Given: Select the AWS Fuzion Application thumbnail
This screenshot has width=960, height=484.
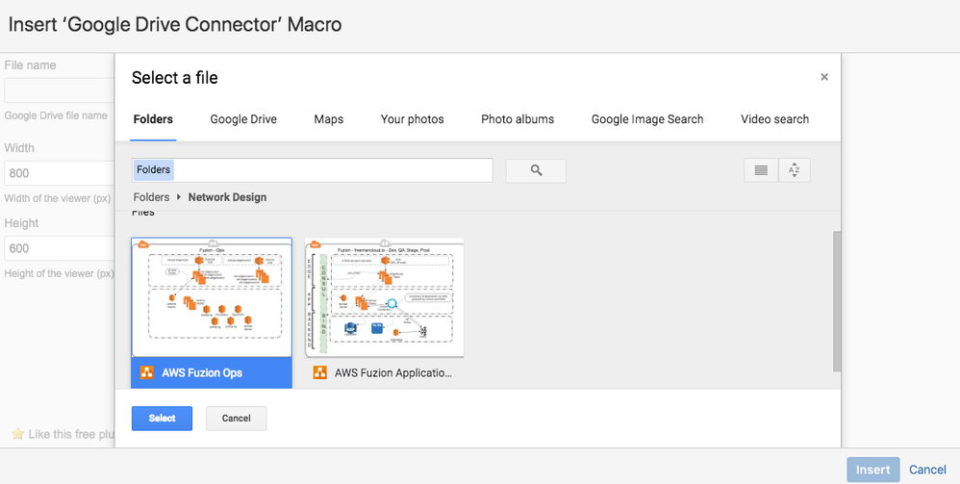Looking at the screenshot, I should click(x=385, y=297).
